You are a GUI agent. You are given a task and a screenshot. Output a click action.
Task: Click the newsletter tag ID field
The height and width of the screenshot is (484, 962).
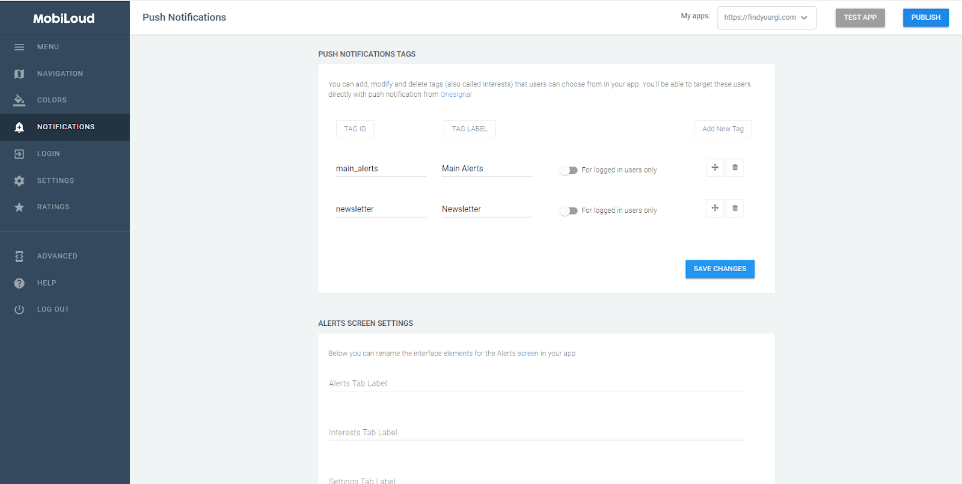381,209
